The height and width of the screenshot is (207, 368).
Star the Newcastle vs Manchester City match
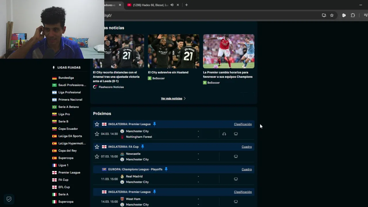pyautogui.click(x=97, y=157)
